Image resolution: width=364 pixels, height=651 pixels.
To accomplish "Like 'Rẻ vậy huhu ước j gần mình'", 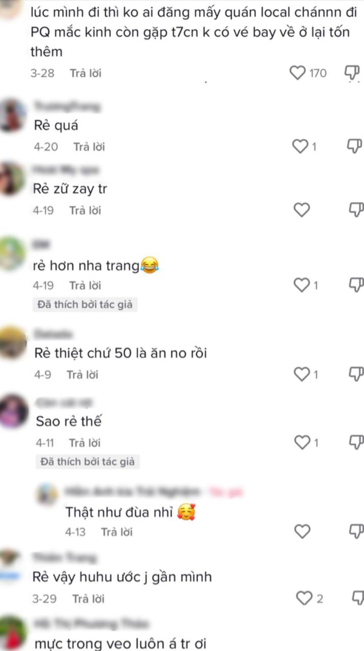I will pyautogui.click(x=304, y=599).
